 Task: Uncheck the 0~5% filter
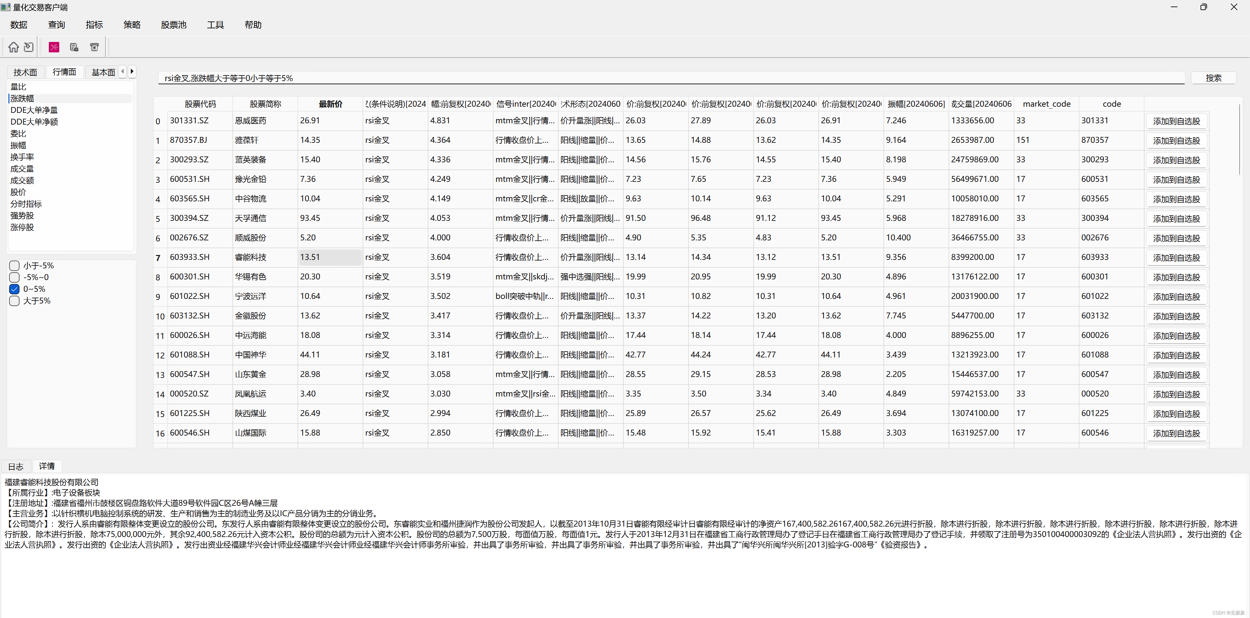click(14, 289)
